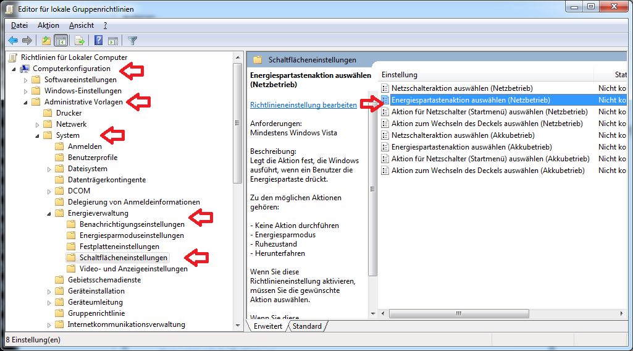Switch to the Standard tab
633x351 pixels.
[x=307, y=326]
